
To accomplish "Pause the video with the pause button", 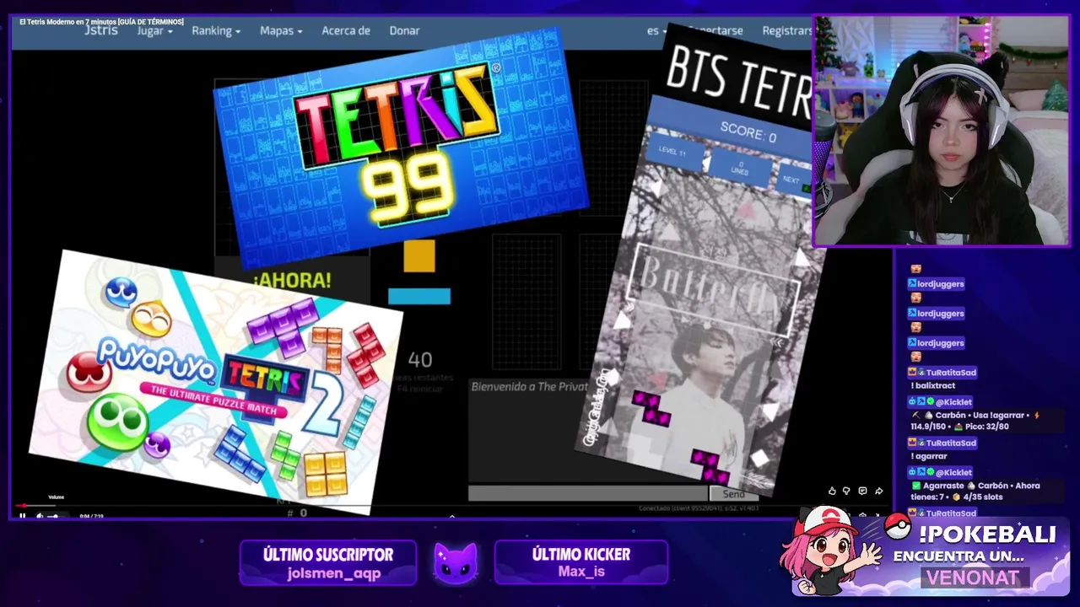I will tap(23, 516).
